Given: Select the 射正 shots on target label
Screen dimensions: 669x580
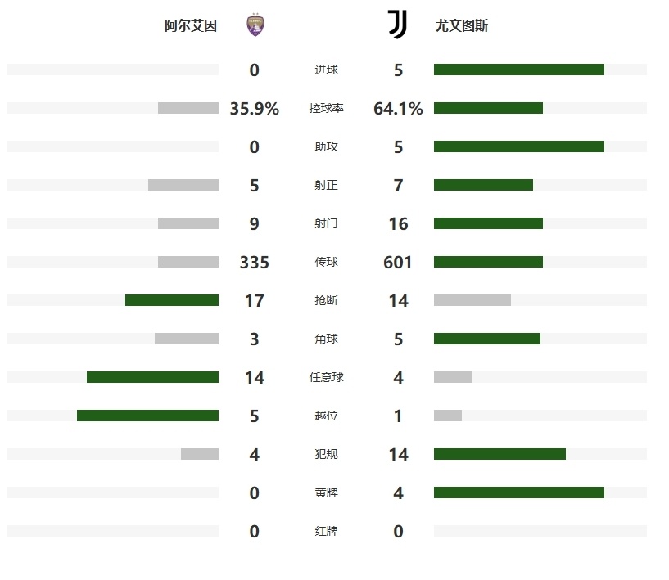Looking at the screenshot, I should click(327, 185).
